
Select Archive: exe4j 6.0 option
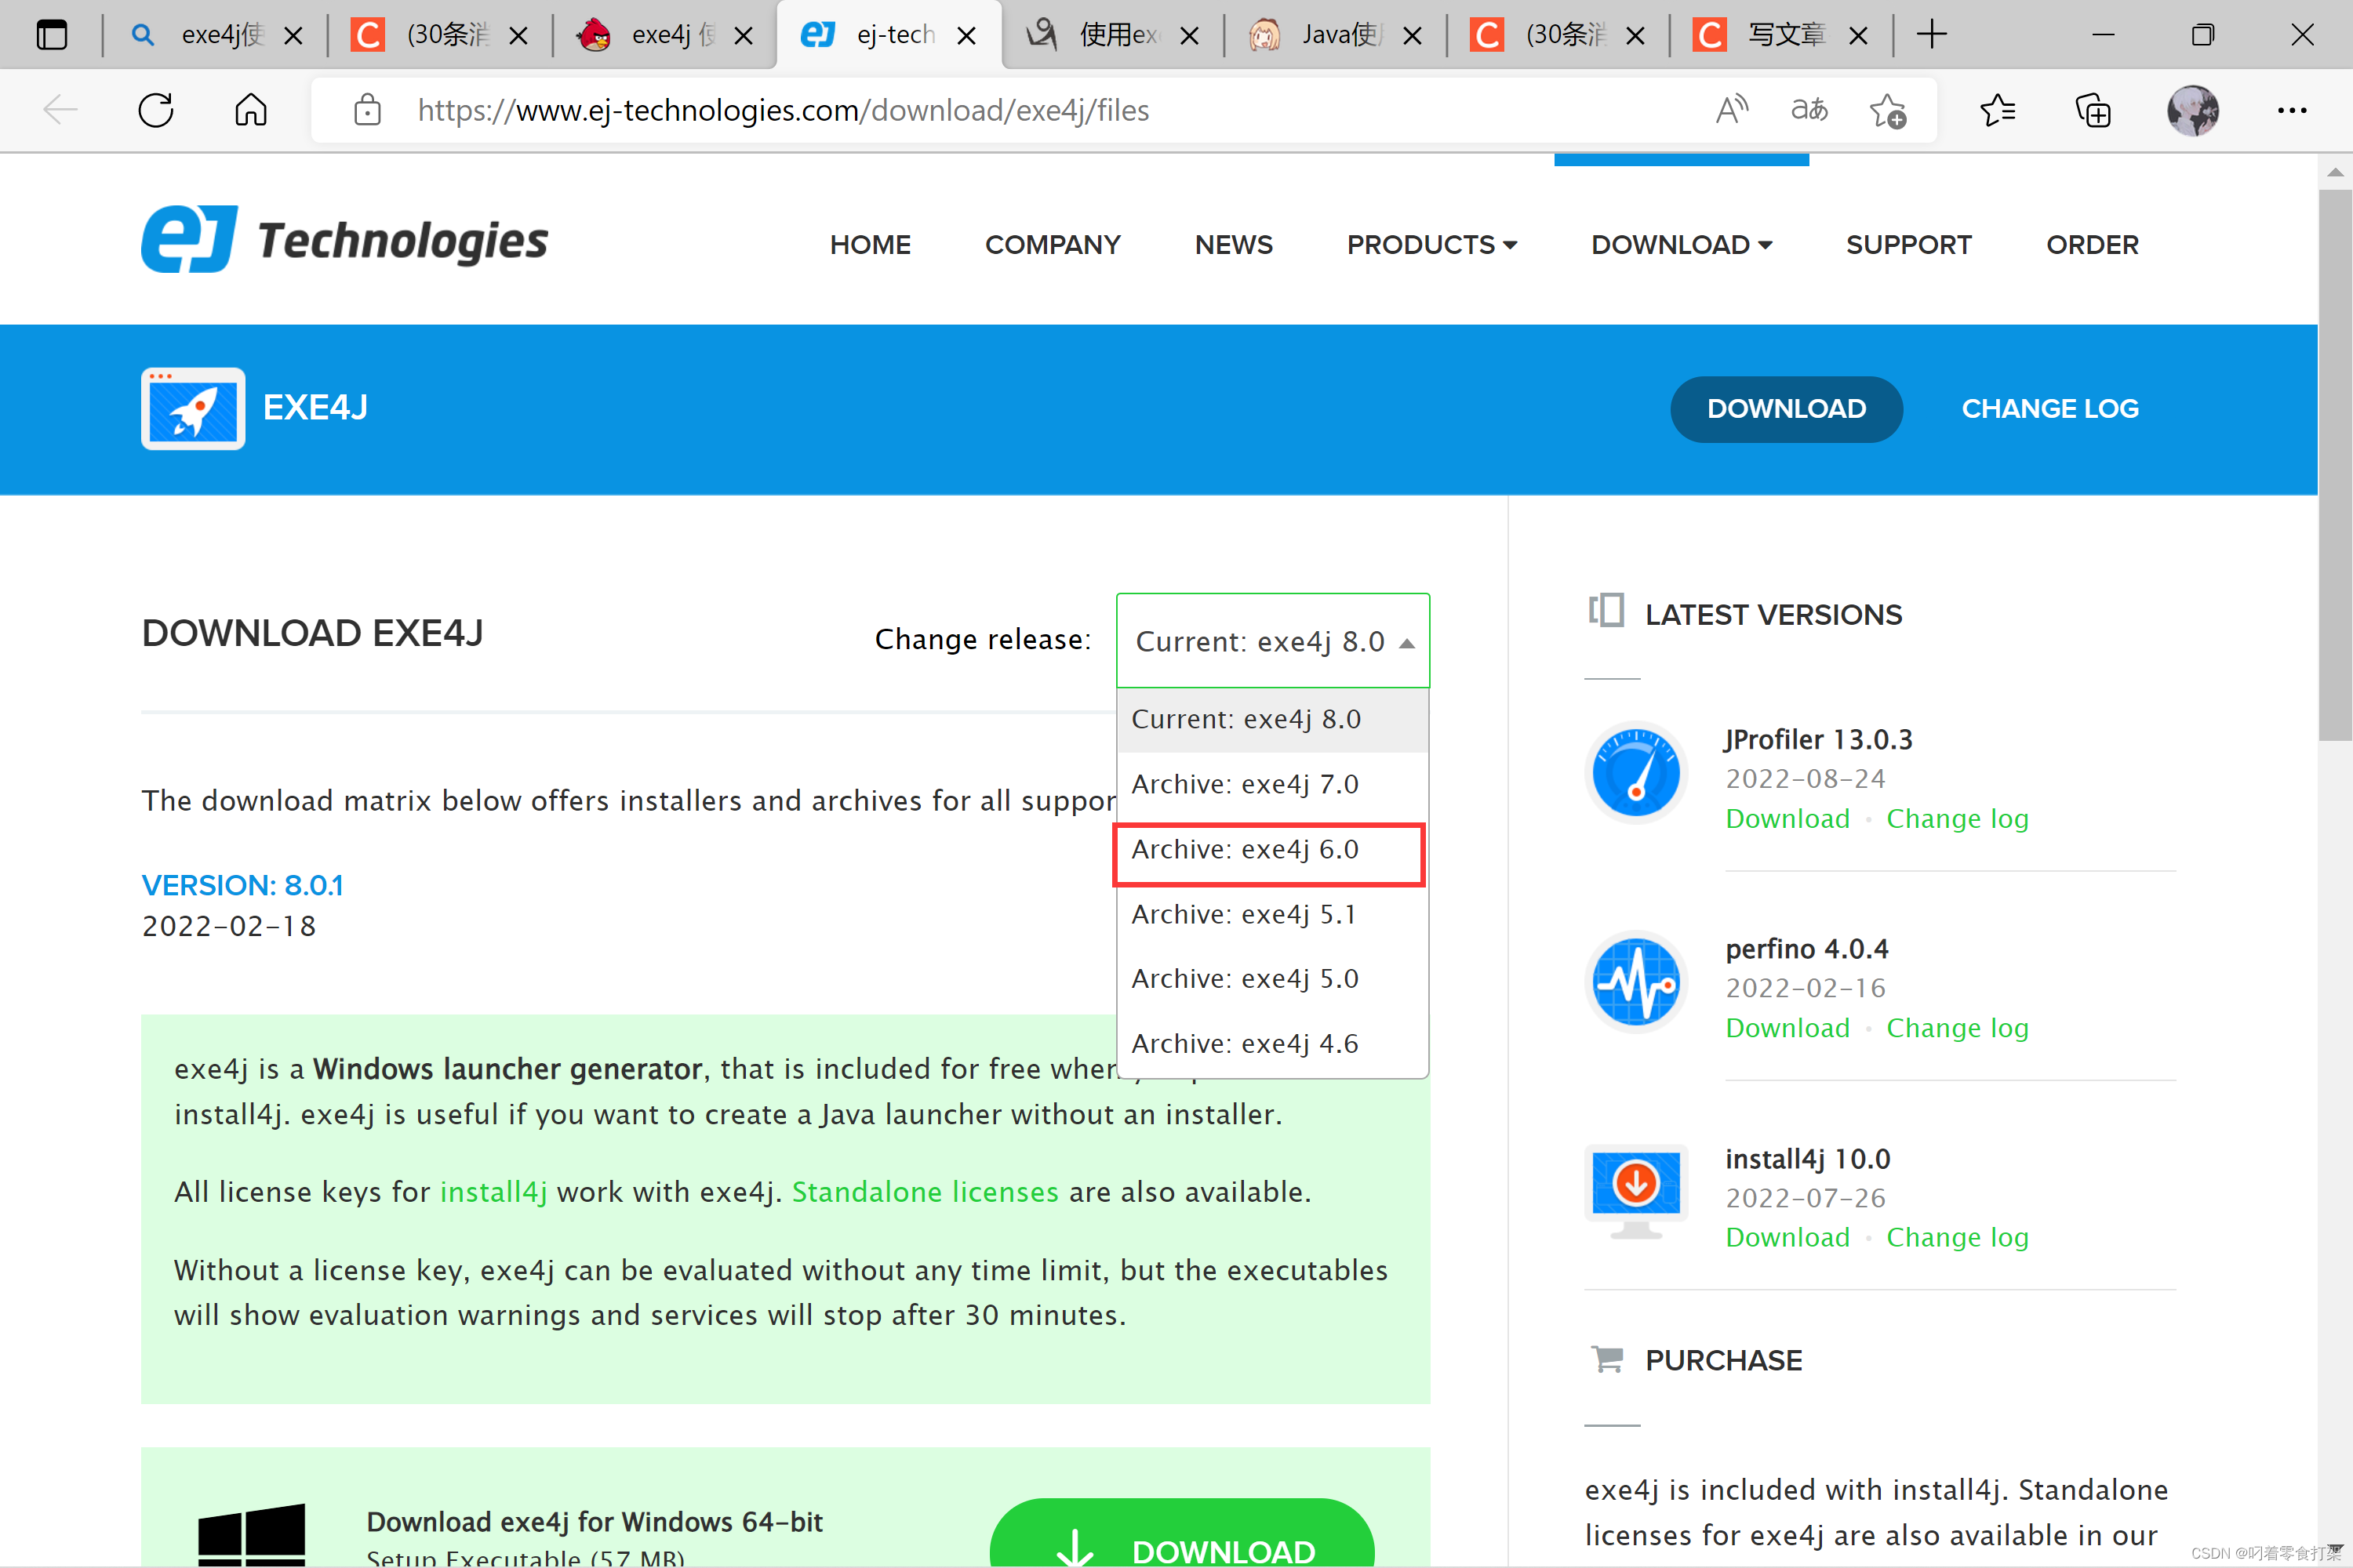pyautogui.click(x=1272, y=850)
